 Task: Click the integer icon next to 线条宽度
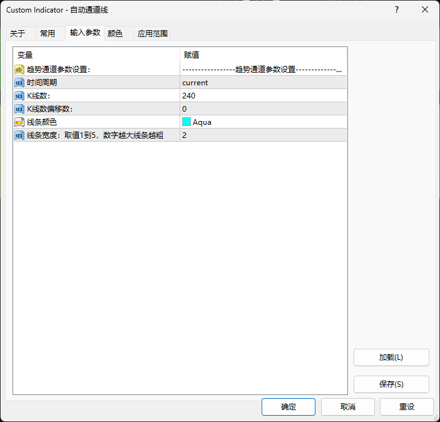pyautogui.click(x=19, y=135)
